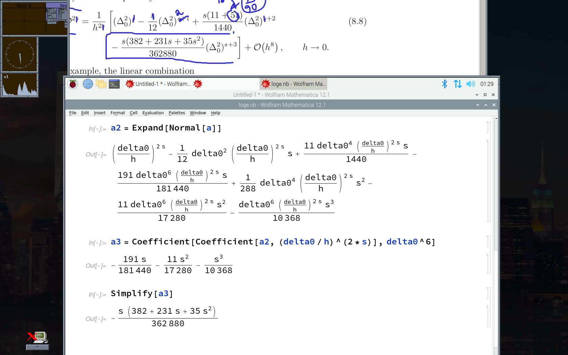Click the taskbar clock showing 01:29
Screen dimensions: 568x355
(487, 84)
